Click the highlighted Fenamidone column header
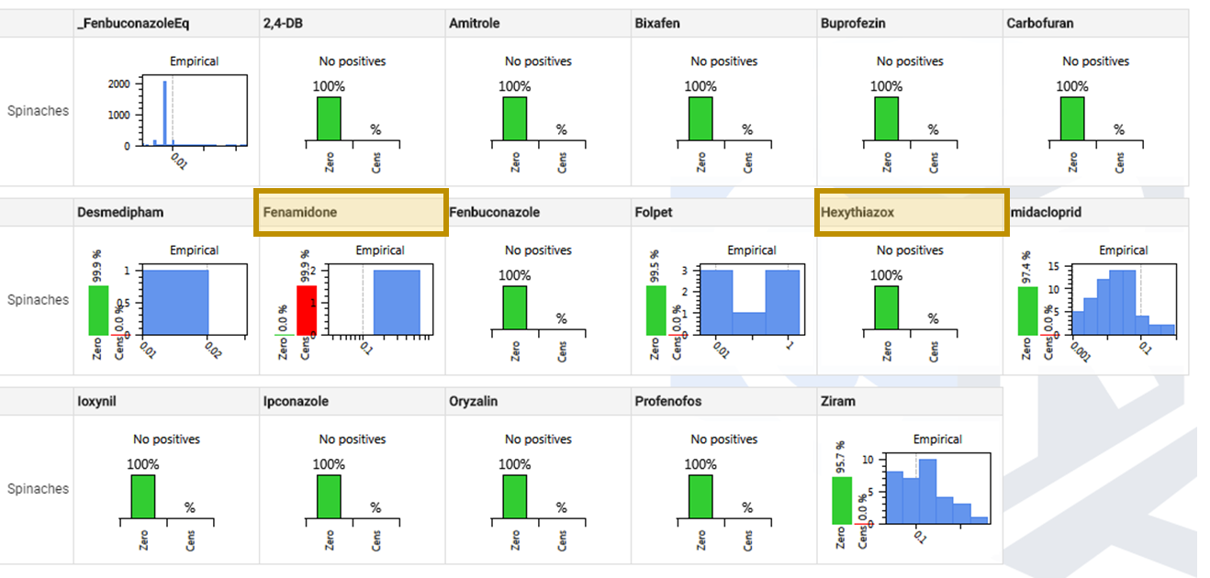The height and width of the screenshot is (578, 1210). click(350, 212)
